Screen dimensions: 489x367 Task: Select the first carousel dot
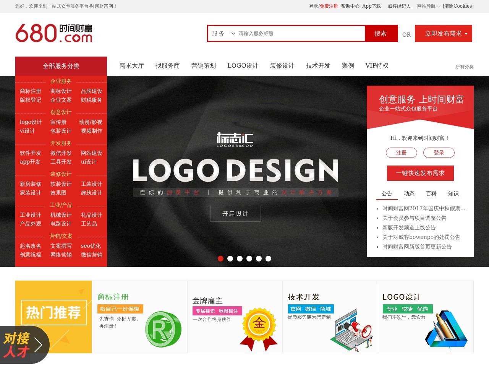(x=220, y=258)
